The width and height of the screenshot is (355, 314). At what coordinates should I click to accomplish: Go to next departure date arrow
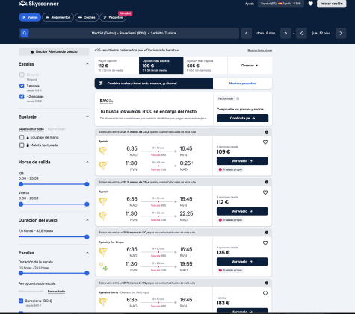[x=285, y=33]
